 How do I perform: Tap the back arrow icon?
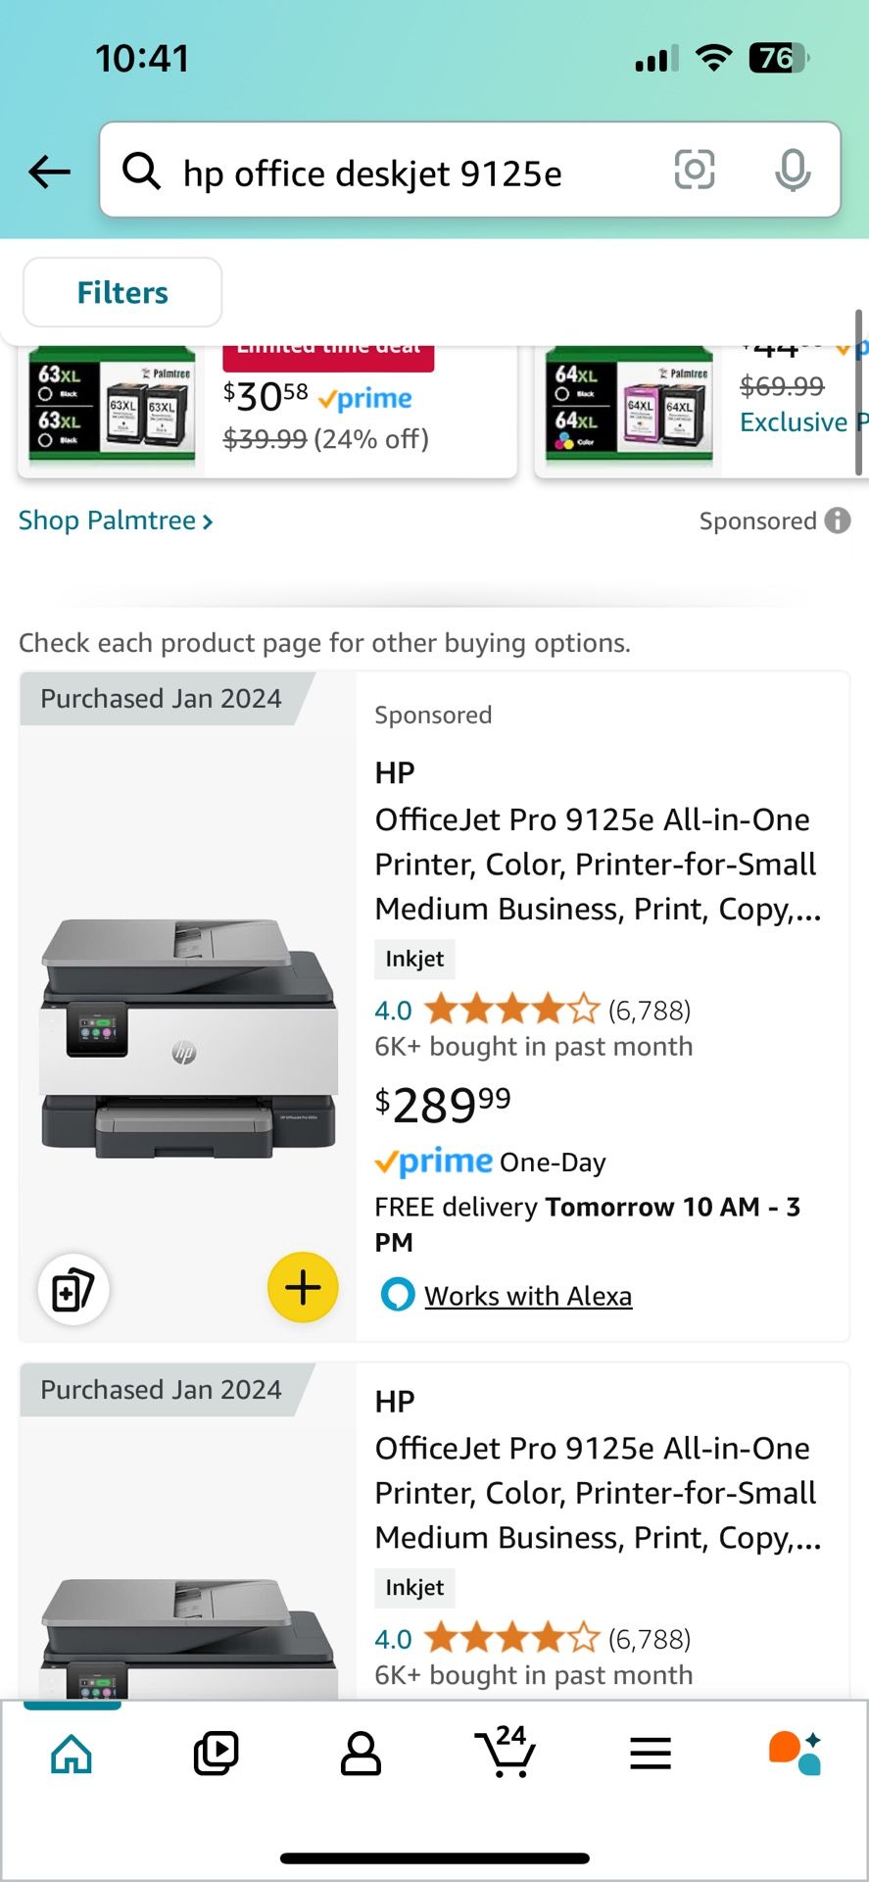pyautogui.click(x=49, y=173)
